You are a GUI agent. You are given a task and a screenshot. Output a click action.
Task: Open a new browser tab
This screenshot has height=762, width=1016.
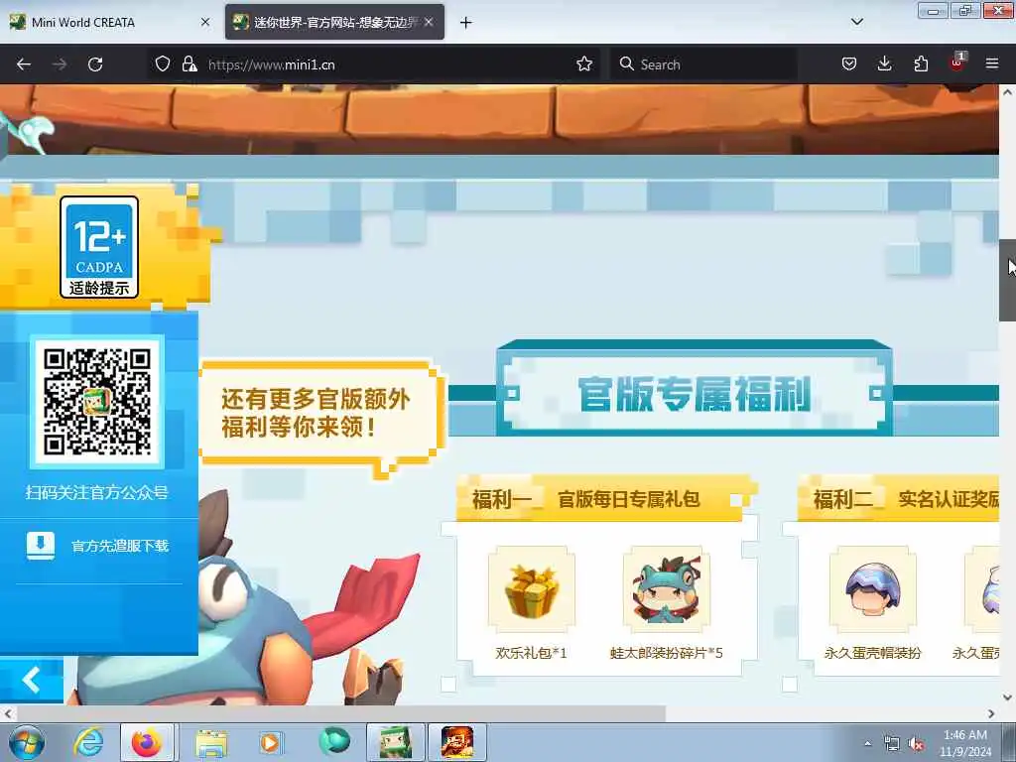[x=465, y=23]
